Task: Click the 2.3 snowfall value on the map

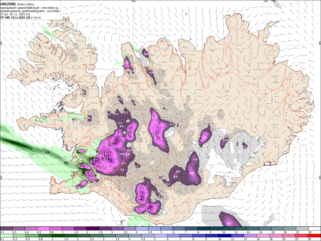Action: (x=116, y=142)
